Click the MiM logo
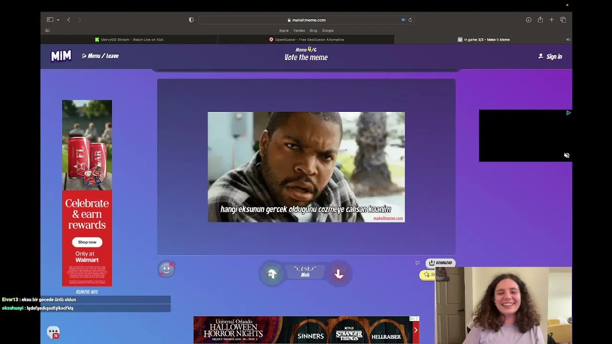 [61, 56]
